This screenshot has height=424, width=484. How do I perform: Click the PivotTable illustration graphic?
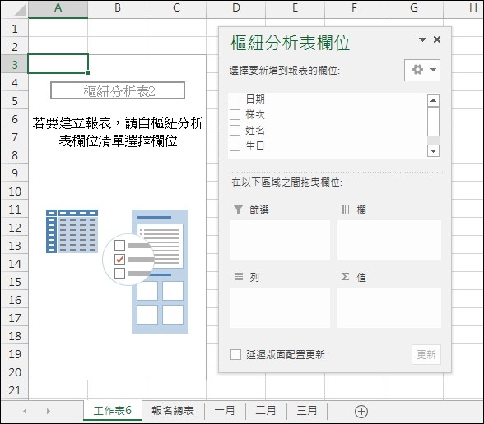pos(117,271)
